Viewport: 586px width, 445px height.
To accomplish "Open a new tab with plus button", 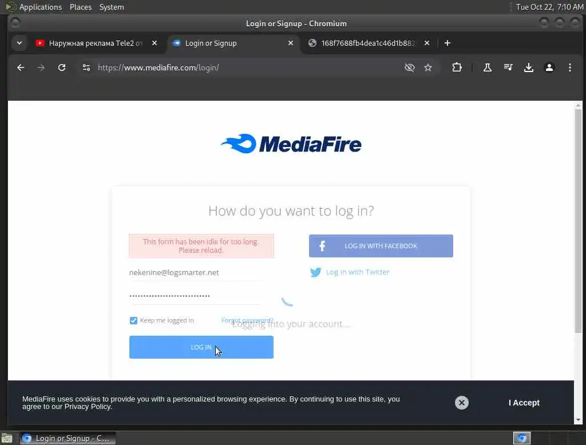I will [448, 43].
